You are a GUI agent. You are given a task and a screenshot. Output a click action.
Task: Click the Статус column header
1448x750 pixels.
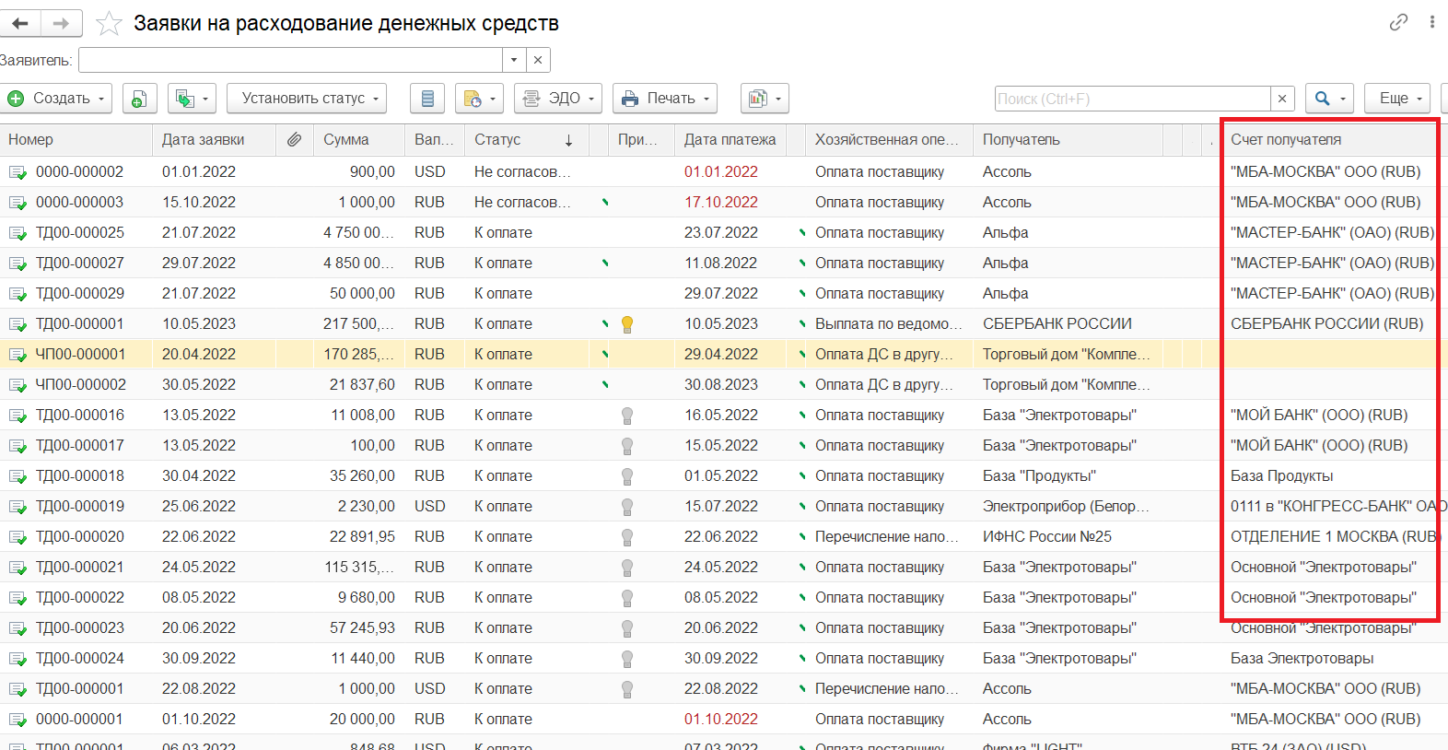tap(527, 140)
